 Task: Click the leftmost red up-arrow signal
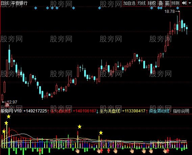click(x=40, y=151)
